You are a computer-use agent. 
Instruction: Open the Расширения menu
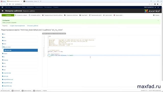point(48,7)
